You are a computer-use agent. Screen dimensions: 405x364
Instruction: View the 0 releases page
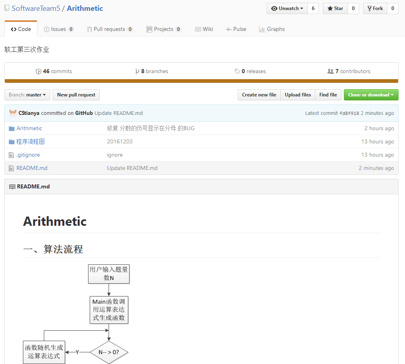coord(250,71)
